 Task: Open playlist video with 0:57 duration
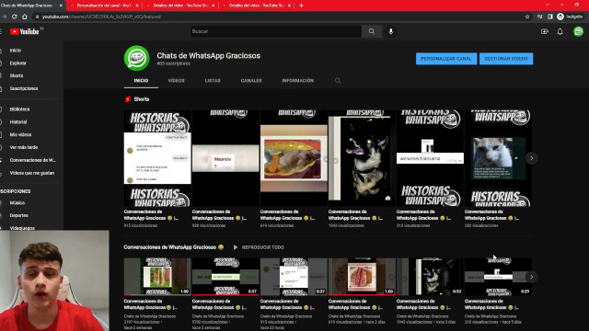point(225,277)
